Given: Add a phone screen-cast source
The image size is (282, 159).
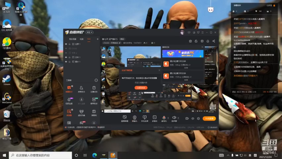Looking at the screenshot, I should (x=145, y=119).
